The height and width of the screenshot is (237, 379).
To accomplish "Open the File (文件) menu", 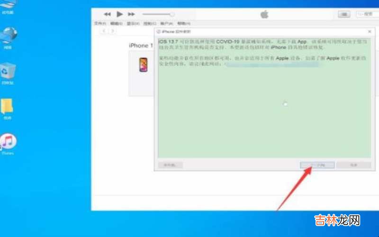I will [x=99, y=23].
